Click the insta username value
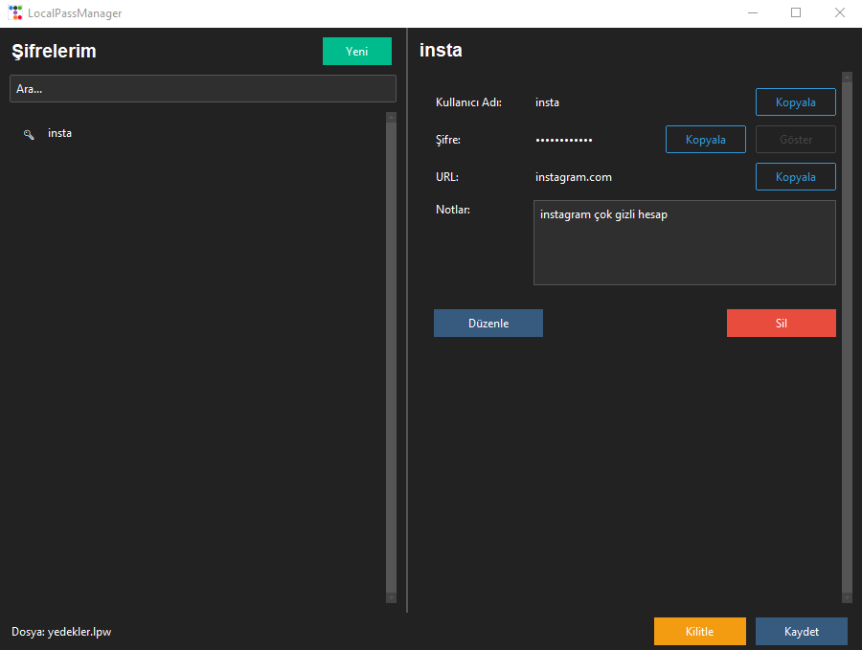The image size is (862, 650). pyautogui.click(x=547, y=102)
